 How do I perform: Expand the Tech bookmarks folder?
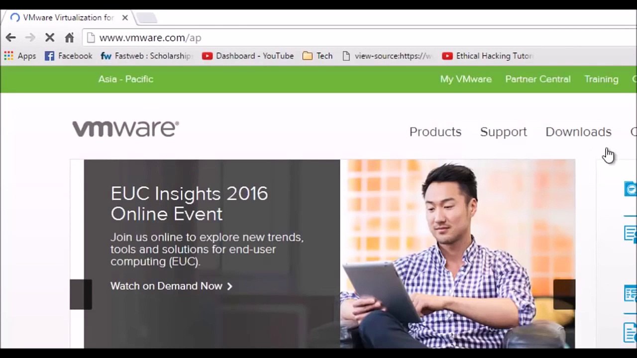(318, 56)
